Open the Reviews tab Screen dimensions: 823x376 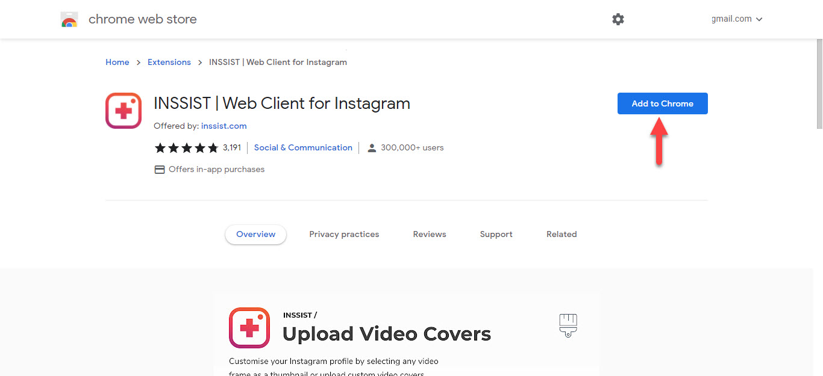coord(430,235)
